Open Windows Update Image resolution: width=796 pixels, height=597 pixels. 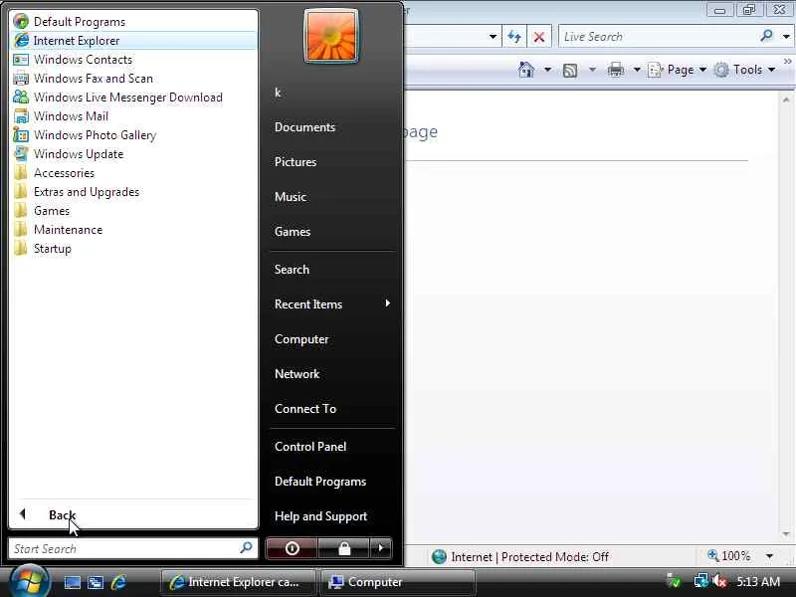(x=133, y=154)
